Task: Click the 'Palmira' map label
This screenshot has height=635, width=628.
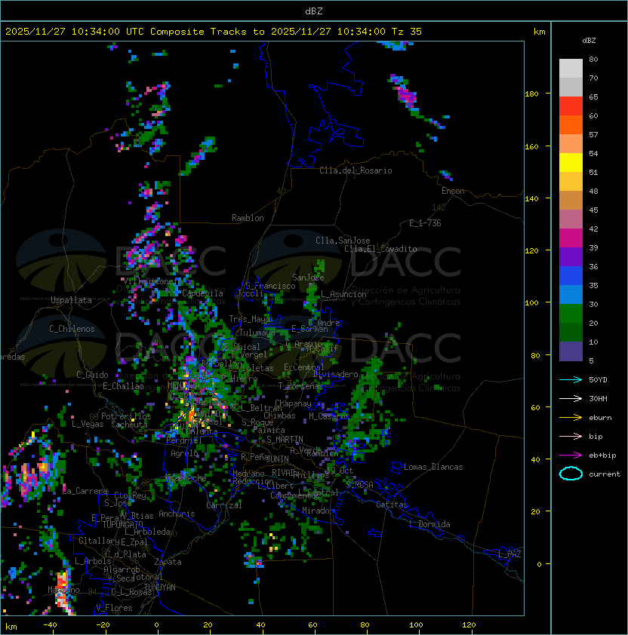Action: pyautogui.click(x=269, y=430)
